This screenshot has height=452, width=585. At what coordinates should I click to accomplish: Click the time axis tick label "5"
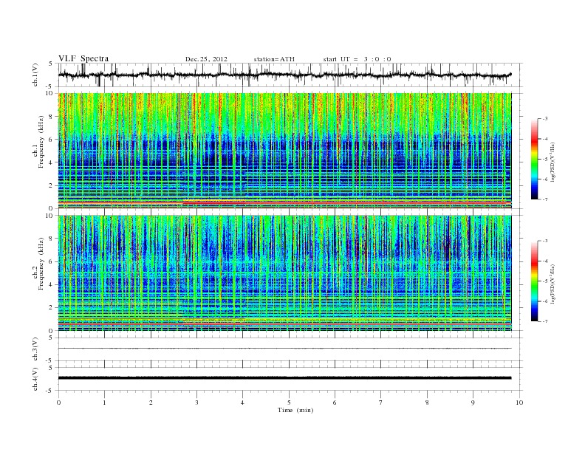click(x=289, y=403)
